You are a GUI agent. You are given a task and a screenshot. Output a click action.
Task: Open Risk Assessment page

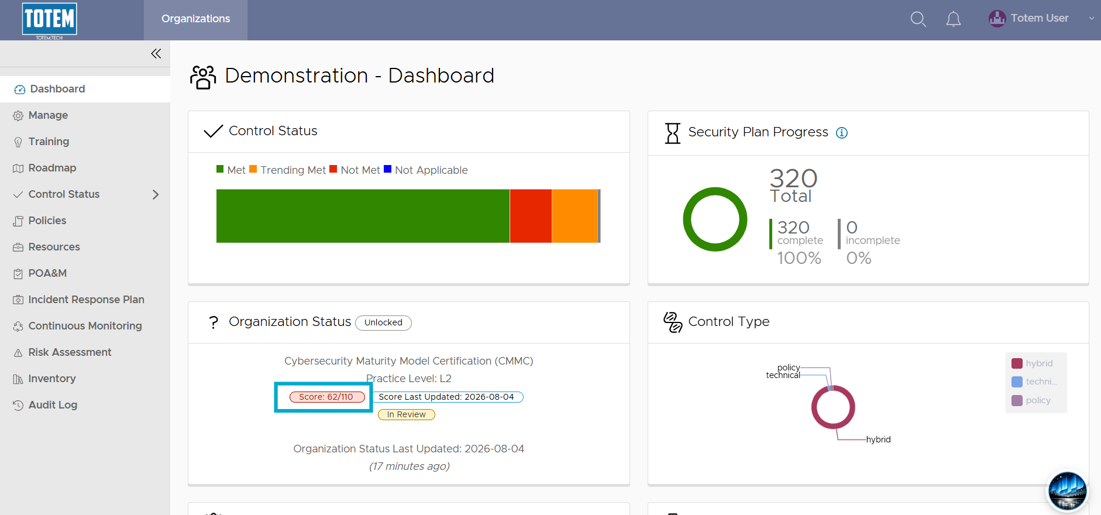tap(85, 352)
